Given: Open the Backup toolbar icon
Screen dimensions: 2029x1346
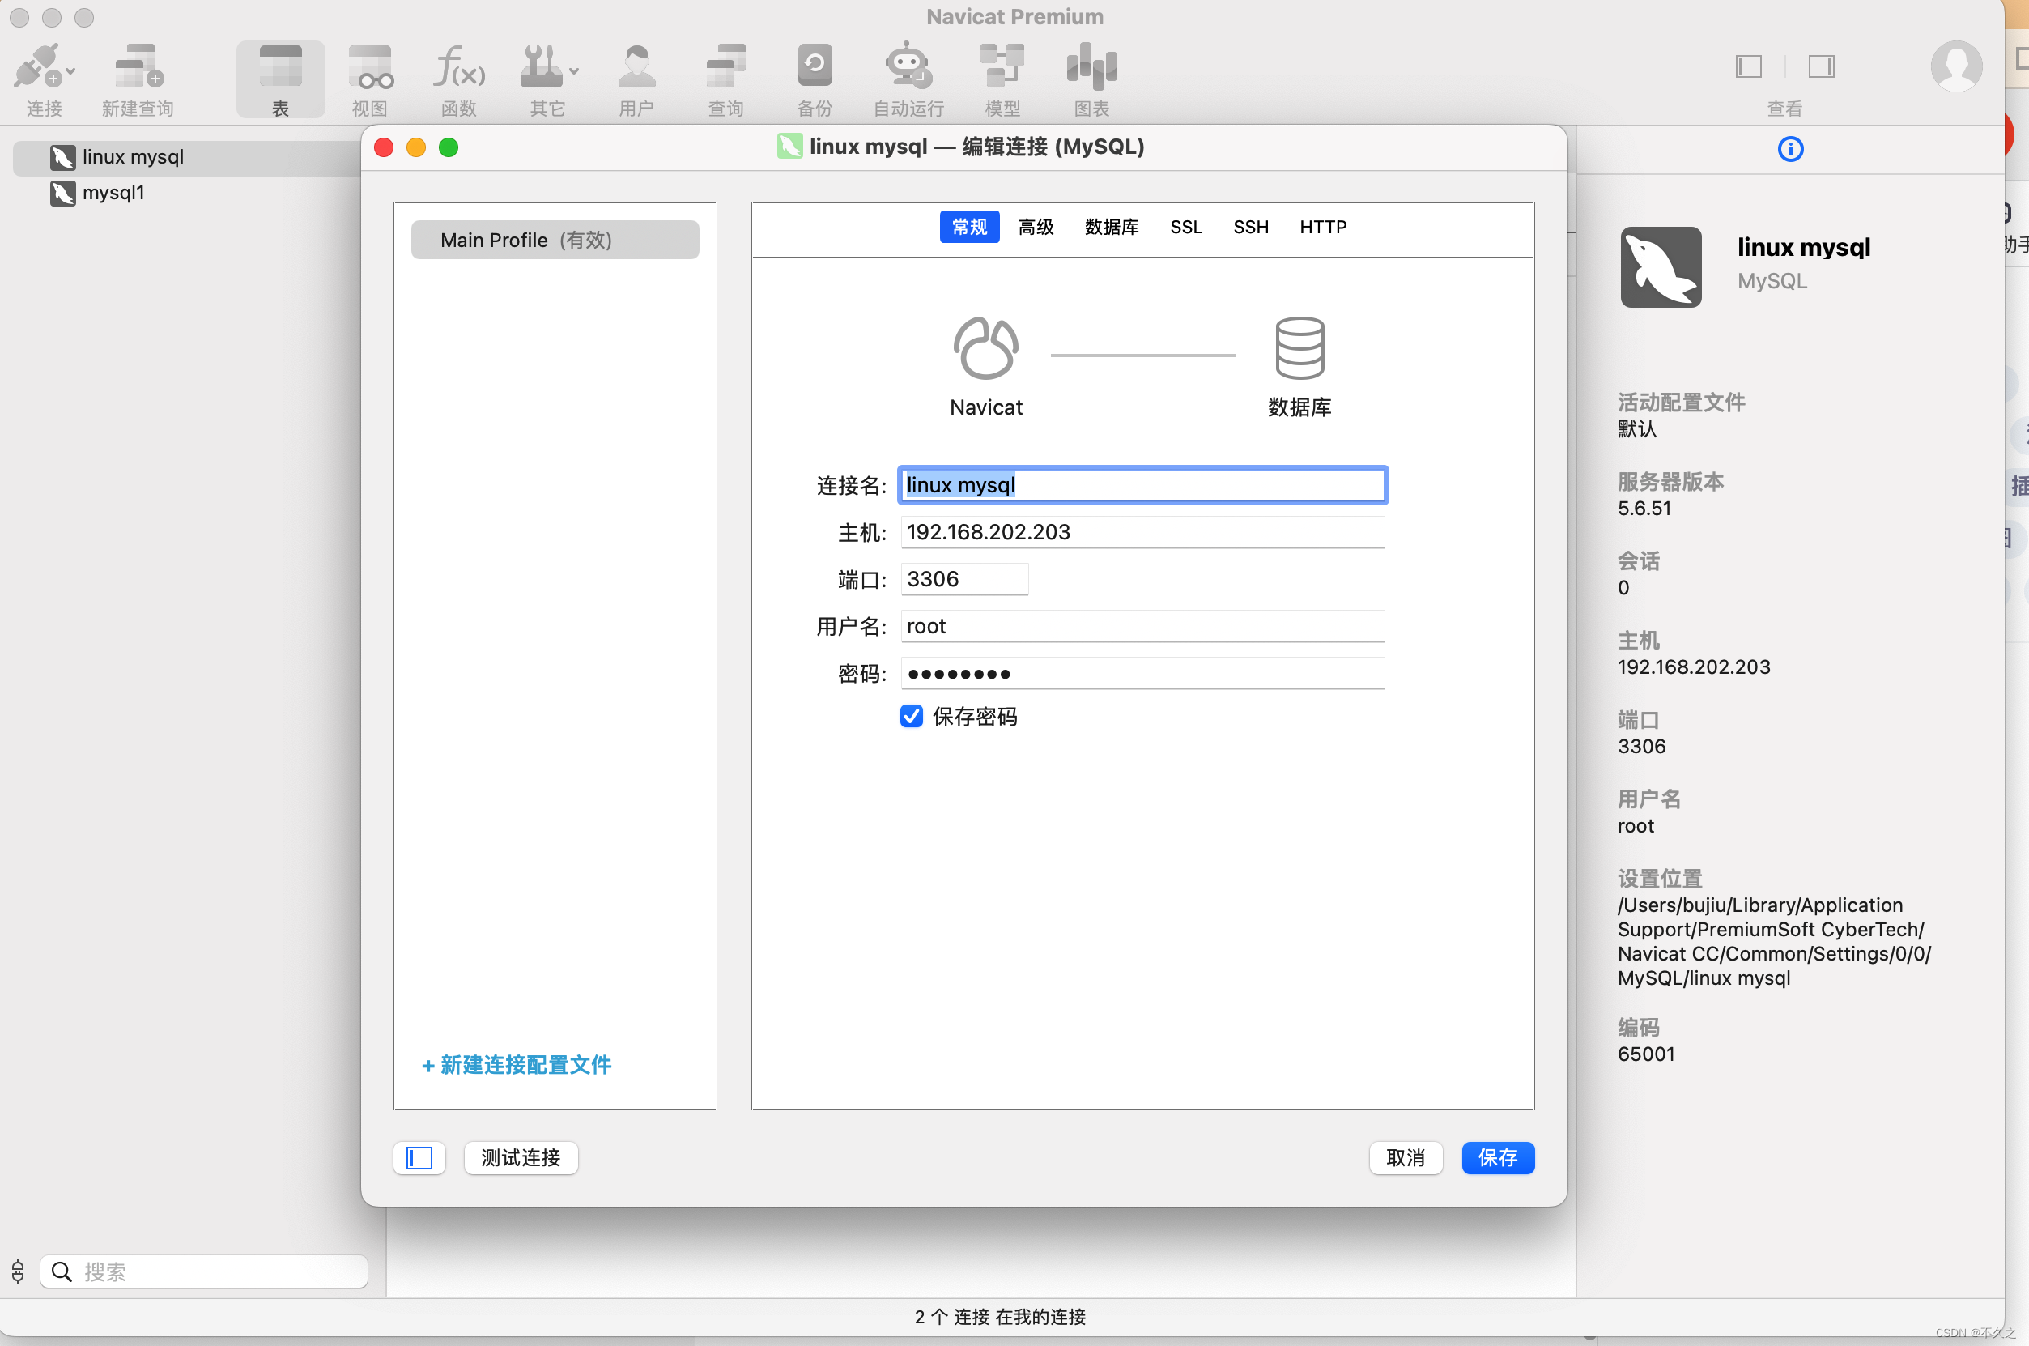Looking at the screenshot, I should [x=815, y=66].
